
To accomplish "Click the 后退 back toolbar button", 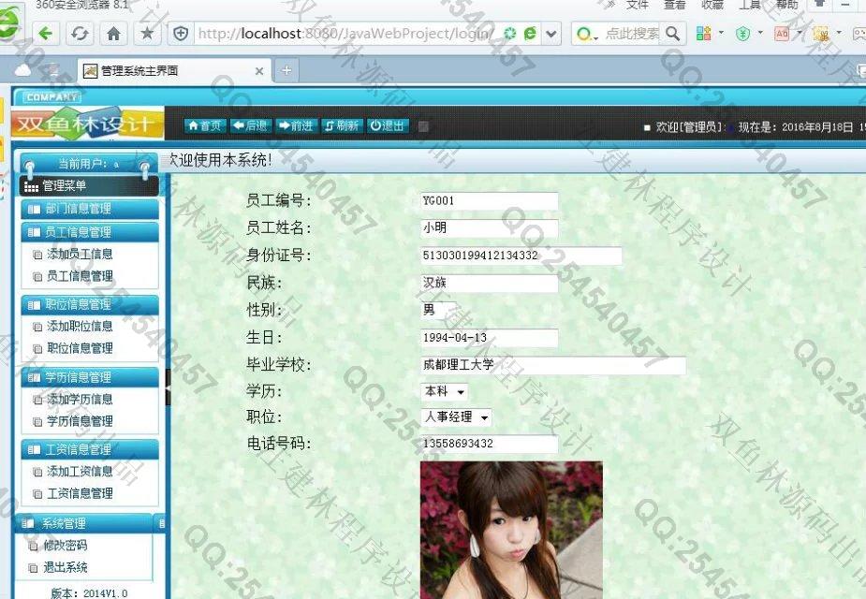I will [250, 125].
